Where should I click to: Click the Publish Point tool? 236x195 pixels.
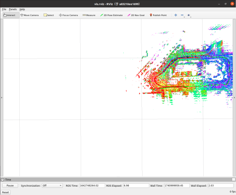click(x=158, y=15)
